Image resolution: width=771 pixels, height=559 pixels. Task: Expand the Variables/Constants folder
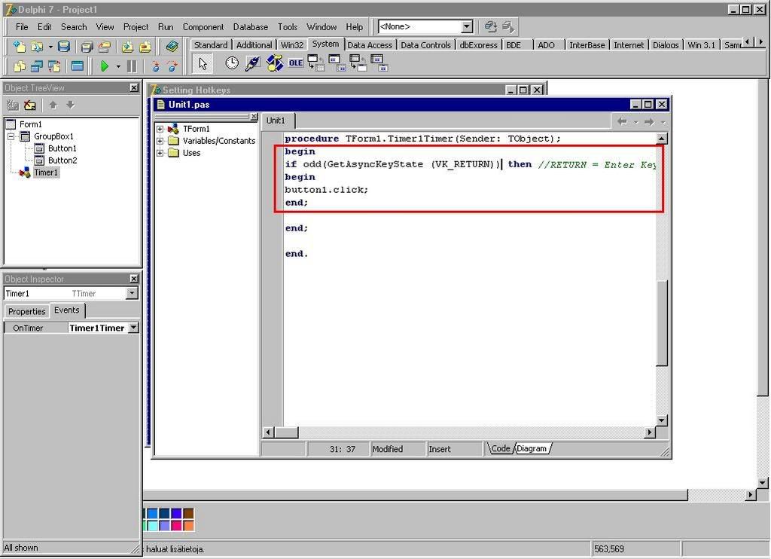160,141
